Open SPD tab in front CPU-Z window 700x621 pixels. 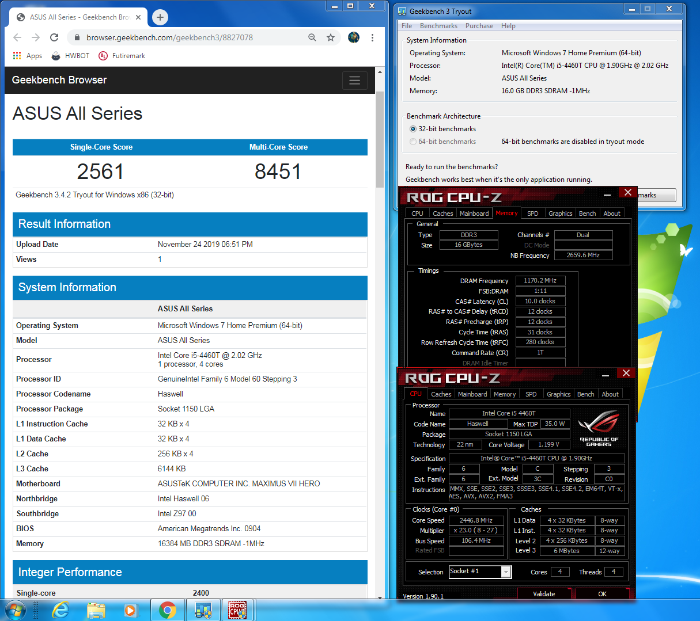click(x=531, y=394)
